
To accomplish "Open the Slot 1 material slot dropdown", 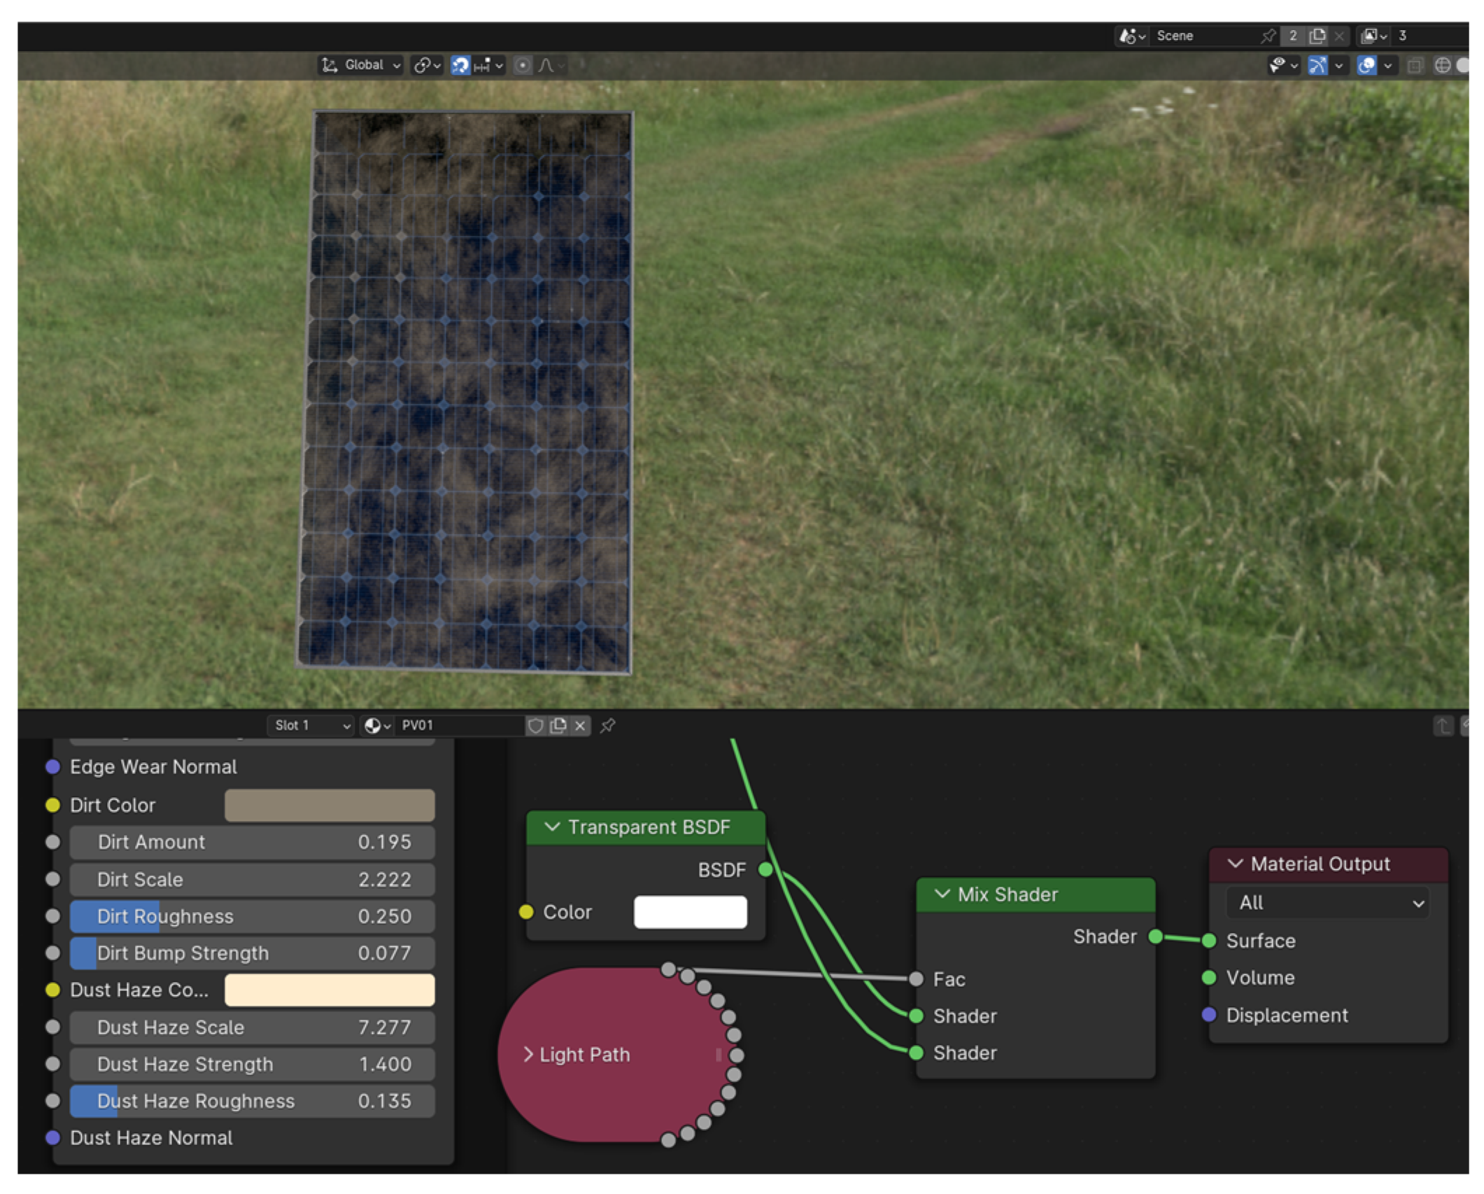I will [x=310, y=726].
